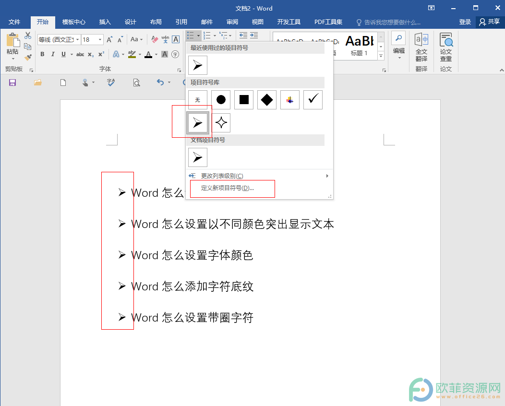Open 更改列表级别 submenu
This screenshot has height=406, width=505.
click(259, 176)
